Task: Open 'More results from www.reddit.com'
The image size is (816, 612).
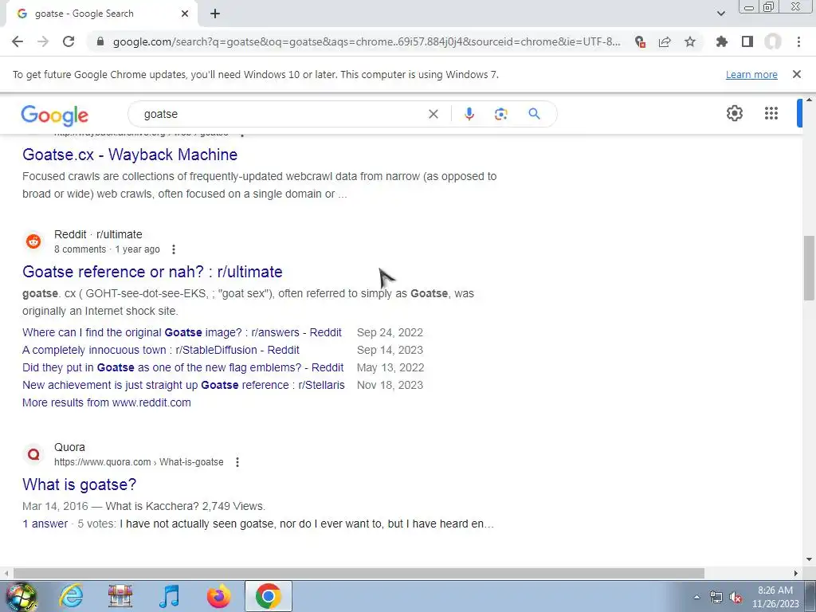Action: click(x=107, y=402)
